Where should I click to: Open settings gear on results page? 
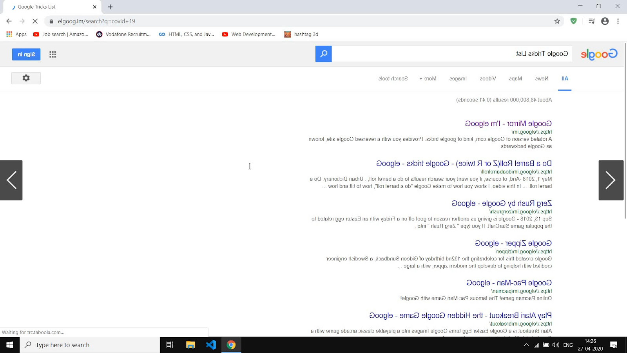tap(26, 78)
